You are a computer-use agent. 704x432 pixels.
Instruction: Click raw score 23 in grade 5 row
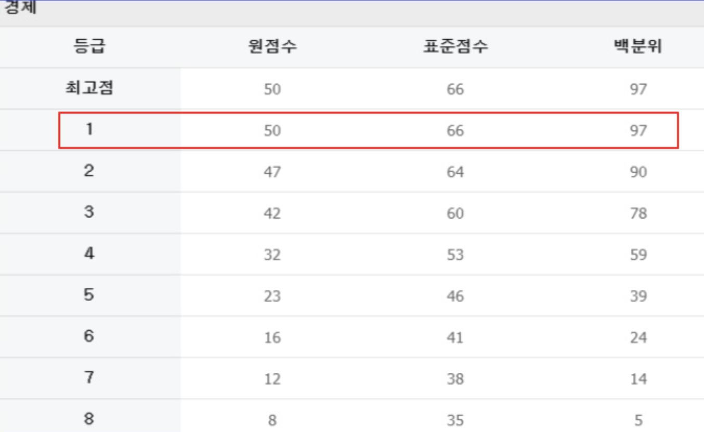[x=272, y=296]
